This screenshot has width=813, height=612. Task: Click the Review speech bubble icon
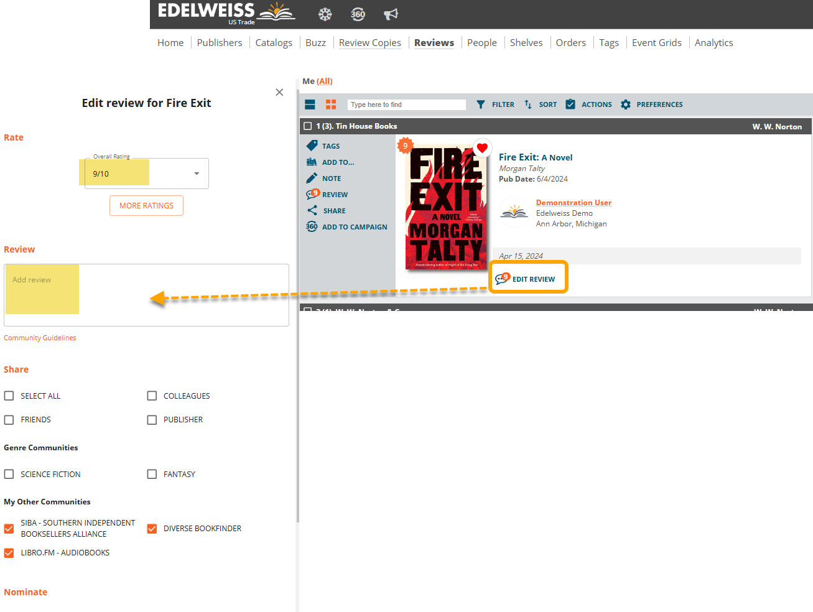[312, 194]
